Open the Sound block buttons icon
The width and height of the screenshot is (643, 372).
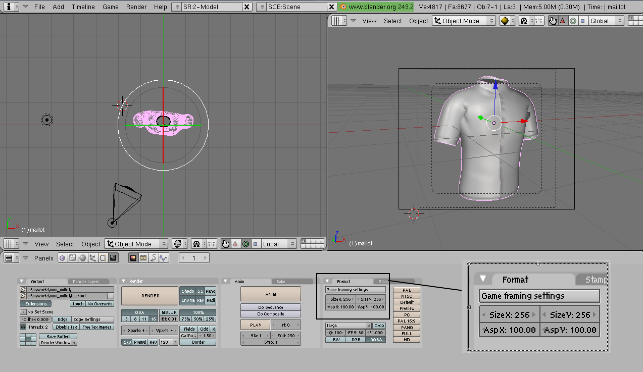click(164, 258)
